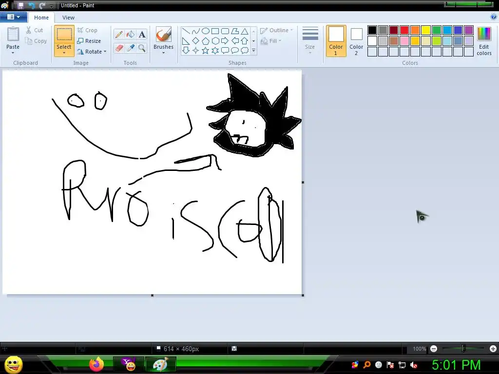Select the Fill with color bucket tool
This screenshot has height=374, width=499.
tap(130, 35)
